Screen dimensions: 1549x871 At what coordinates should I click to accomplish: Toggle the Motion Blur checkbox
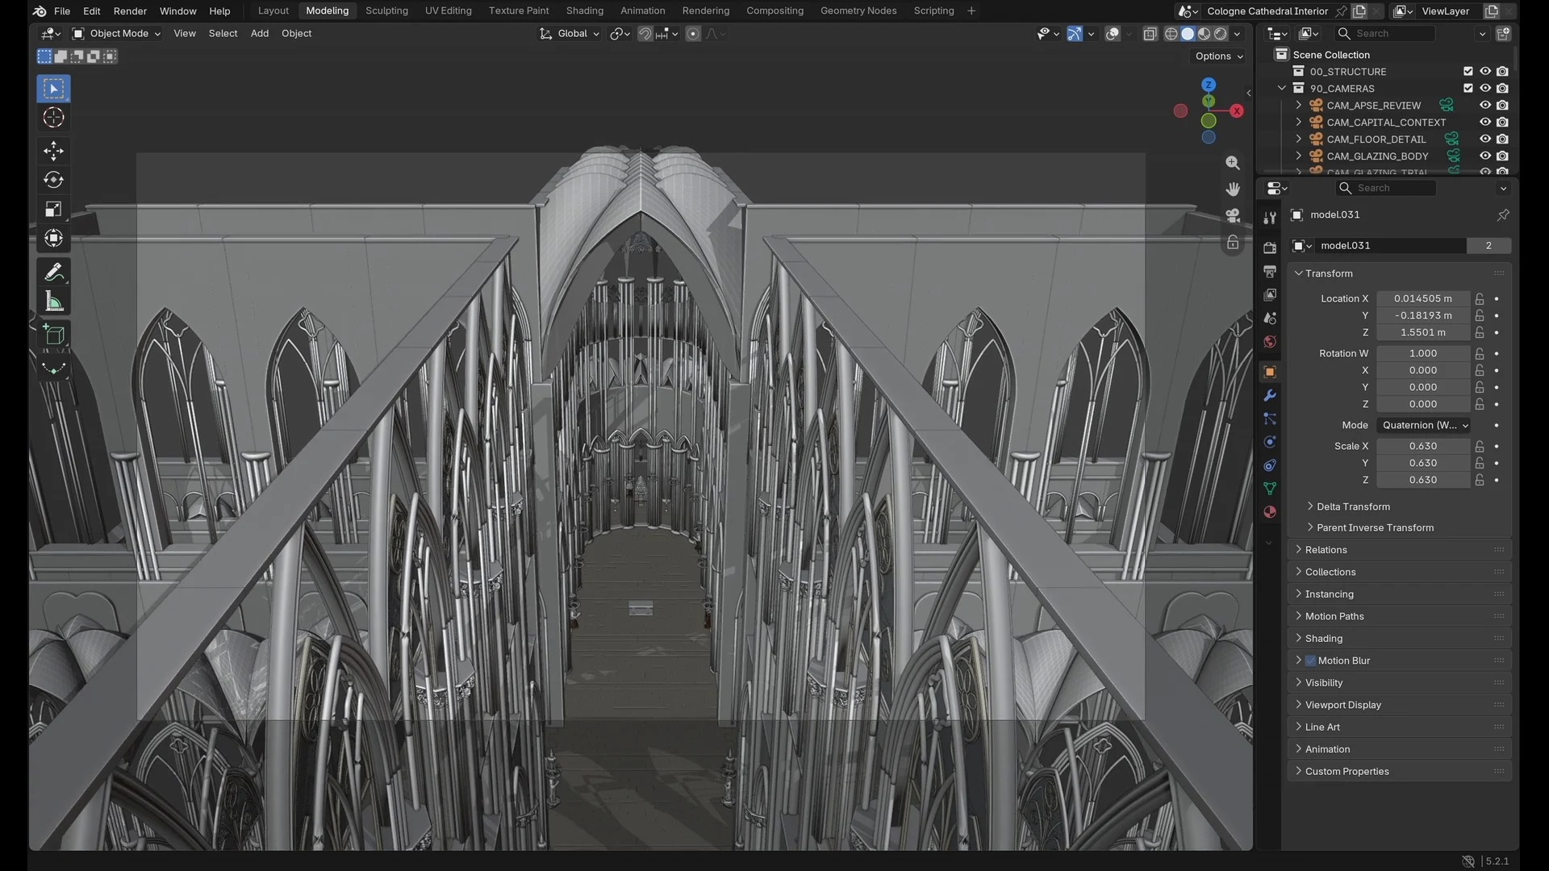point(1311,661)
